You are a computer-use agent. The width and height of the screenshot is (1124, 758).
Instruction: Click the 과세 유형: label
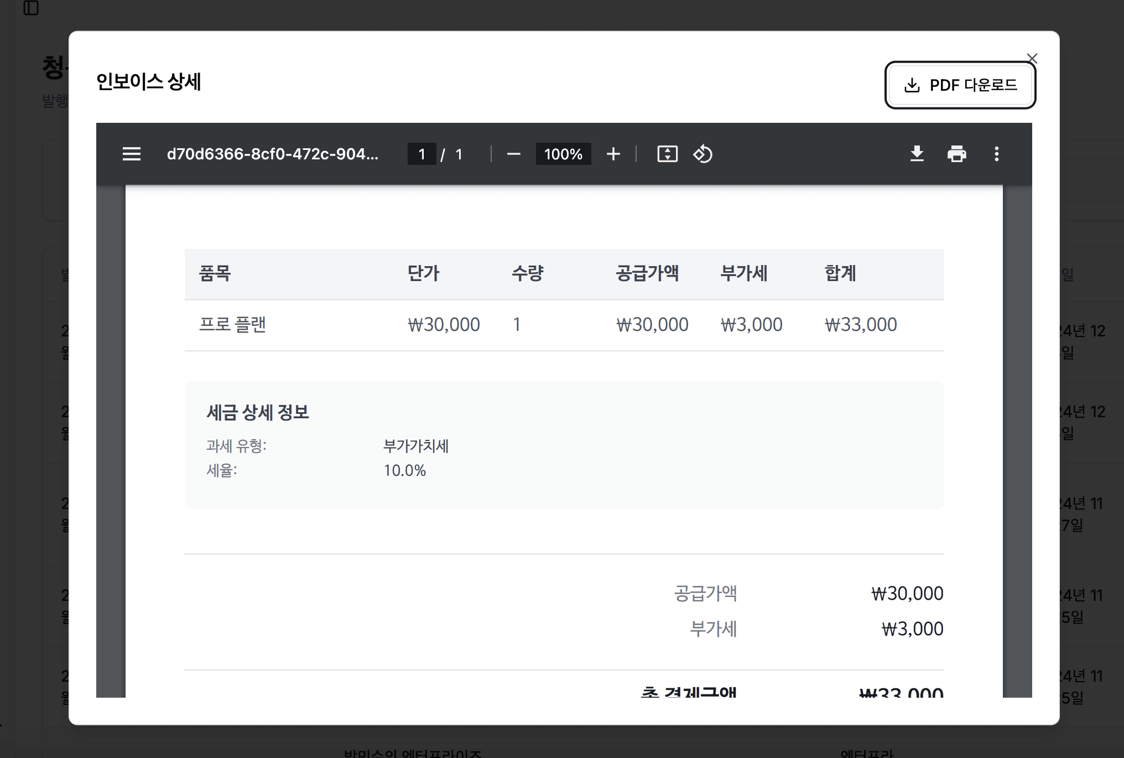coord(236,446)
